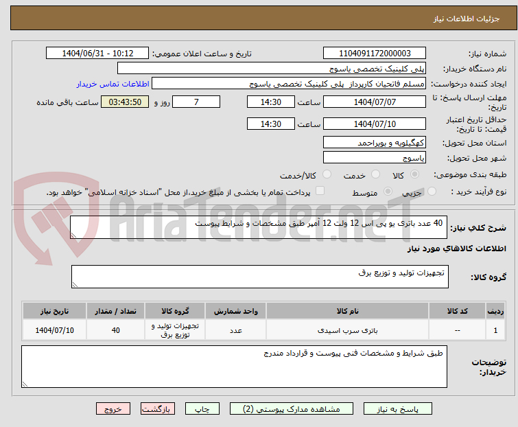
Task: Click the 'واحد شمارش' column header
Action: click(235, 311)
